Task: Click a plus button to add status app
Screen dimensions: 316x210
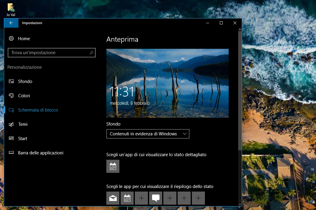Action: tap(141, 198)
